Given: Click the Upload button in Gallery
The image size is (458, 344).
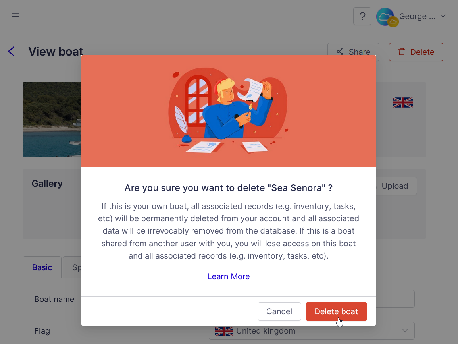Looking at the screenshot, I should tap(396, 186).
